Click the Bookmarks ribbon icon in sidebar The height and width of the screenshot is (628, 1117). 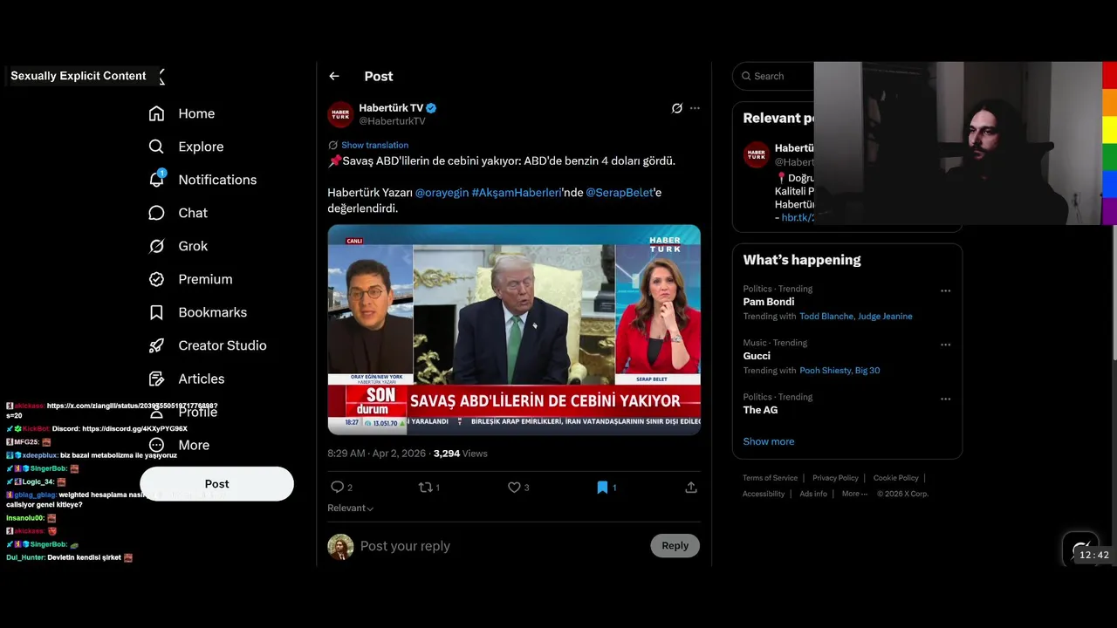tap(156, 312)
